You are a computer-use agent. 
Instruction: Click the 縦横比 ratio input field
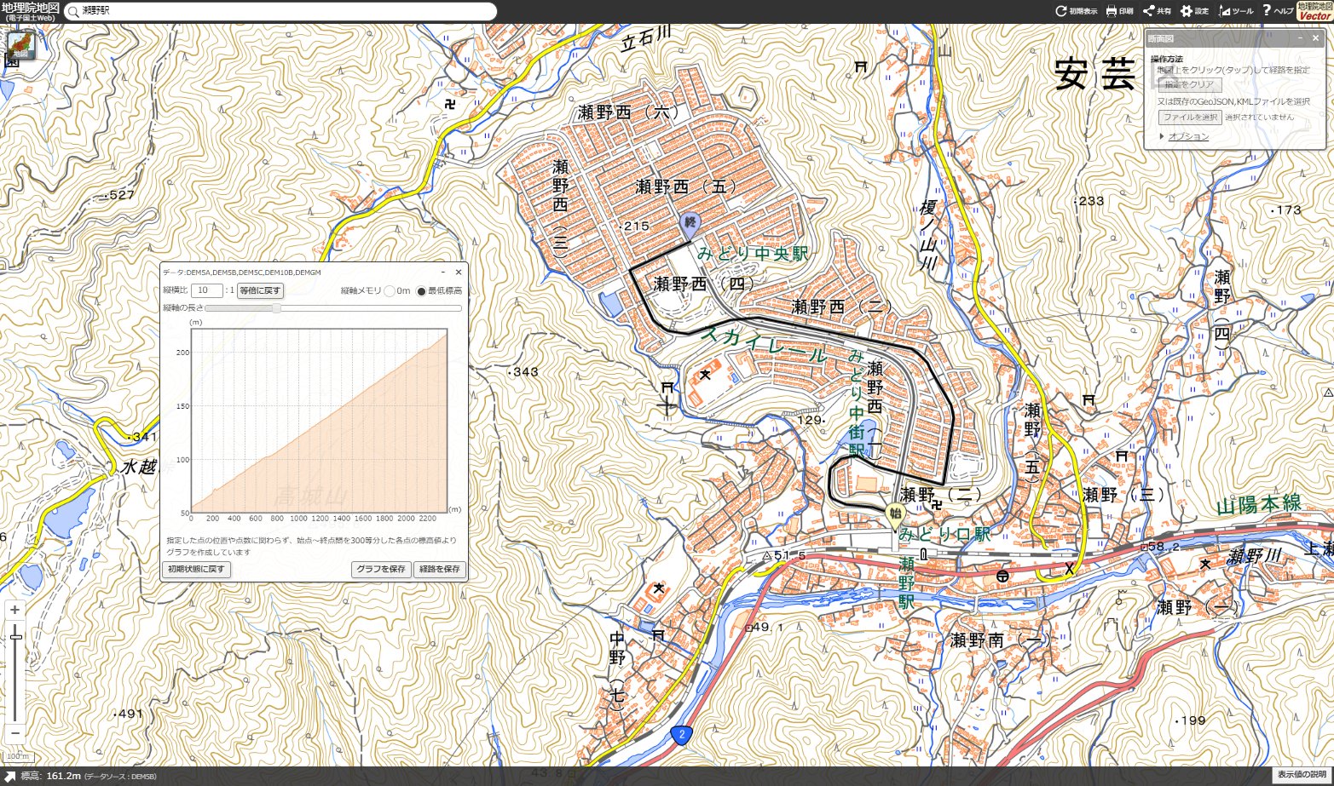[x=206, y=290]
